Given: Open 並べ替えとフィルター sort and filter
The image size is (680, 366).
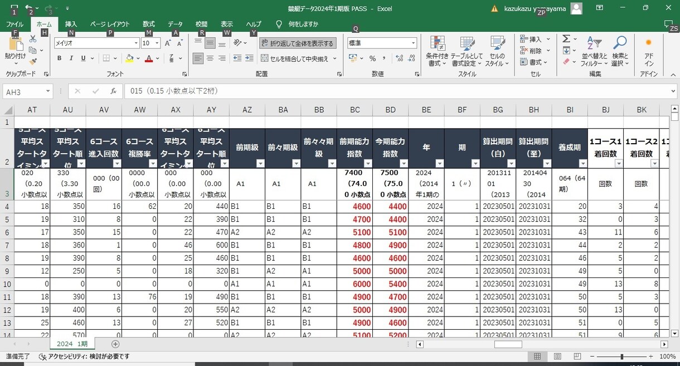Looking at the screenshot, I should (595, 51).
